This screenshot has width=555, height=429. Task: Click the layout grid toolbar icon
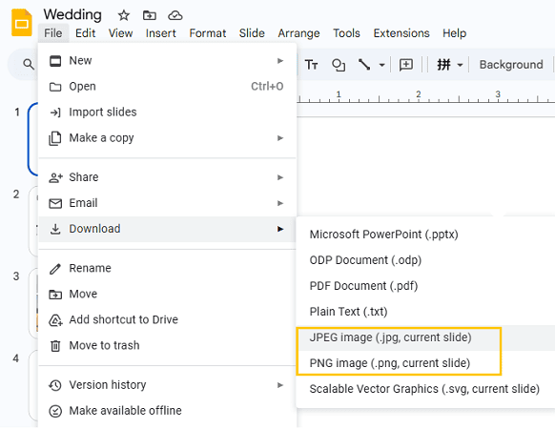pyautogui.click(x=443, y=65)
